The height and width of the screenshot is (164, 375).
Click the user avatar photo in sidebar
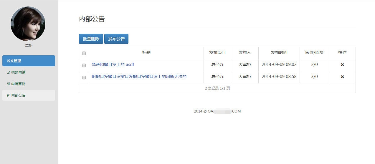(28, 24)
